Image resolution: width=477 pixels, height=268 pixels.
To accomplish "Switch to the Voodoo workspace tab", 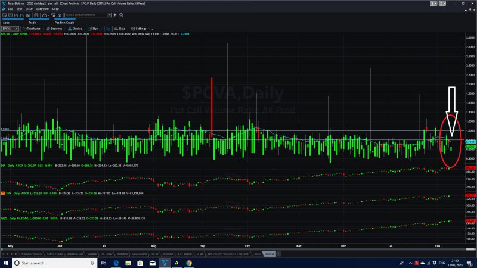I will tap(92, 254).
